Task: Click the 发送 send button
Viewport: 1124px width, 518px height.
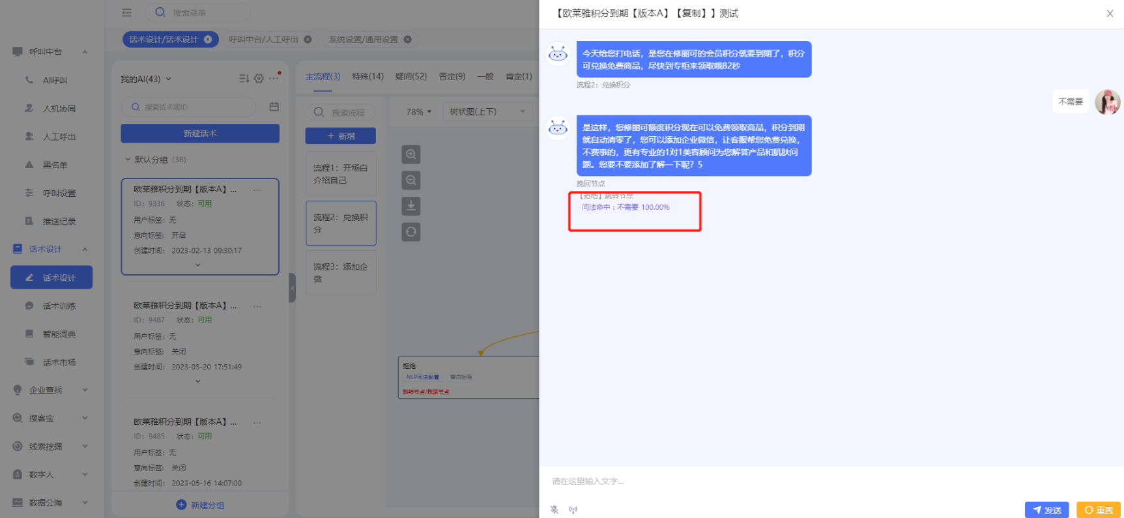Action: coord(1046,510)
